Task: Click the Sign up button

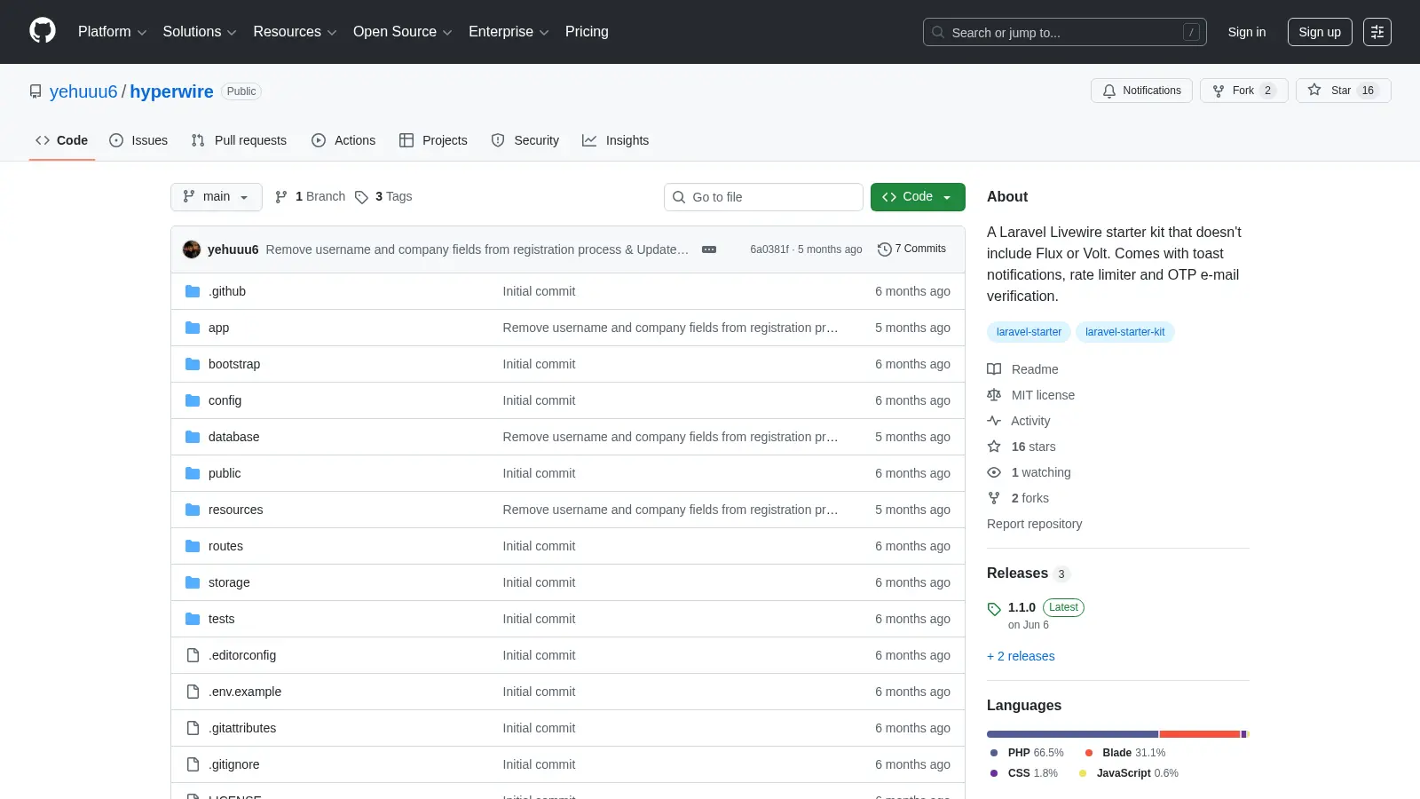Action: pyautogui.click(x=1320, y=32)
